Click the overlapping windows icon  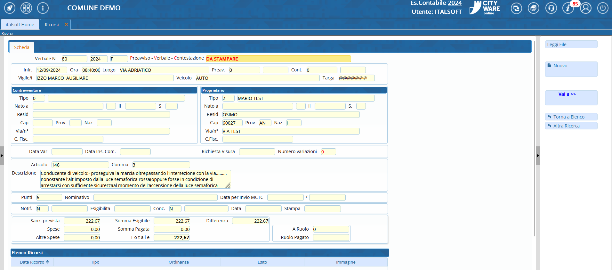516,8
